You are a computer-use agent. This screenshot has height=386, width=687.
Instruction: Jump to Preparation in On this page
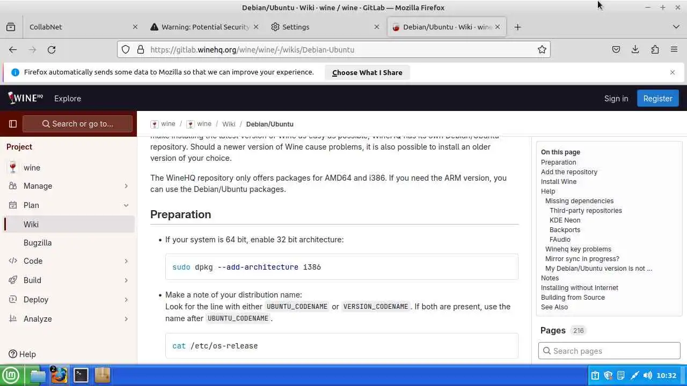(x=558, y=162)
